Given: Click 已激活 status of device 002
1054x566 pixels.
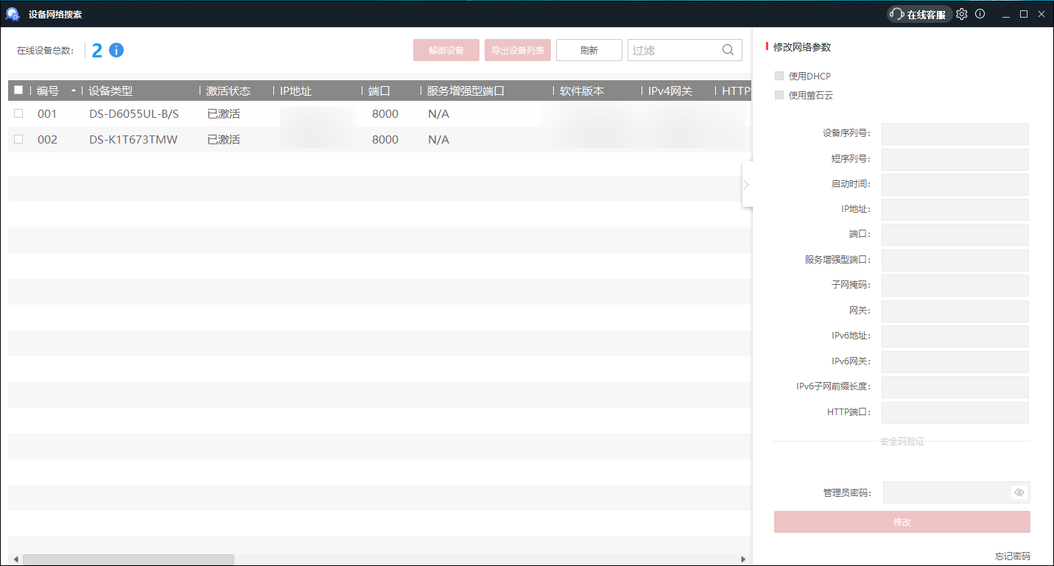Looking at the screenshot, I should [x=223, y=140].
